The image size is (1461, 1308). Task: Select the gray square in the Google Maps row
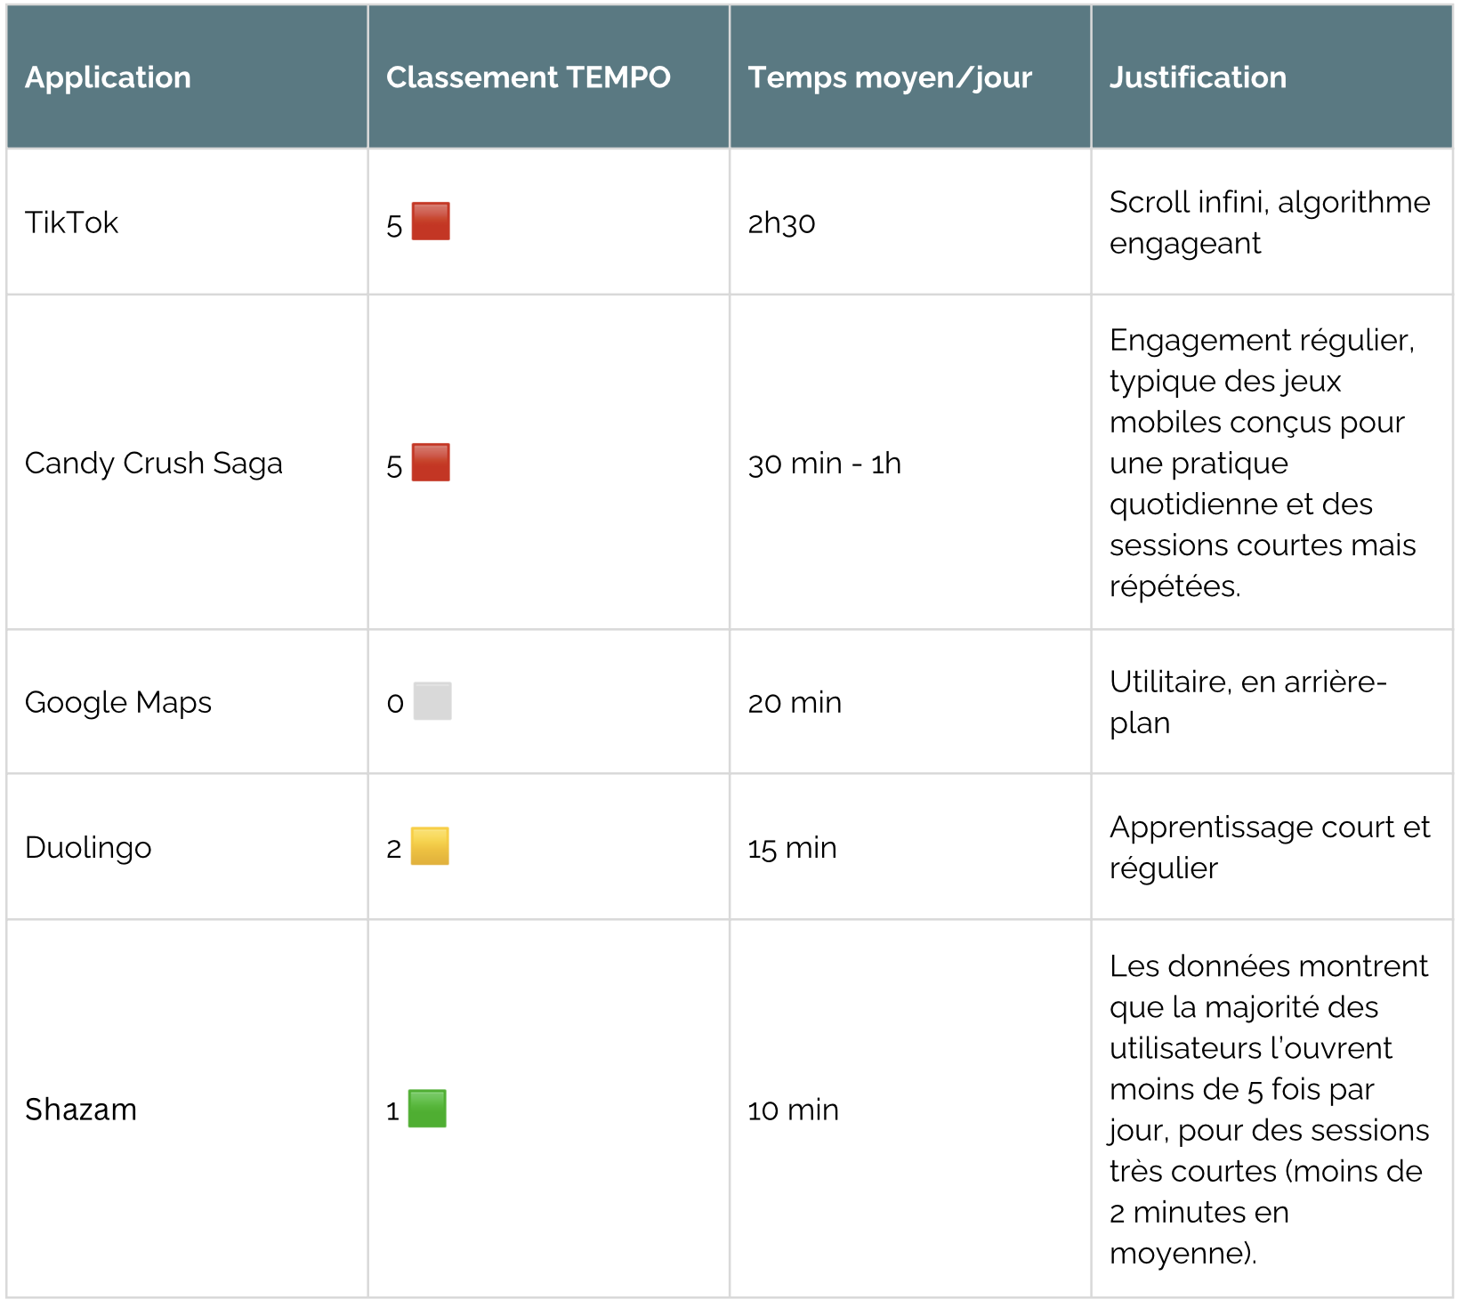[432, 701]
